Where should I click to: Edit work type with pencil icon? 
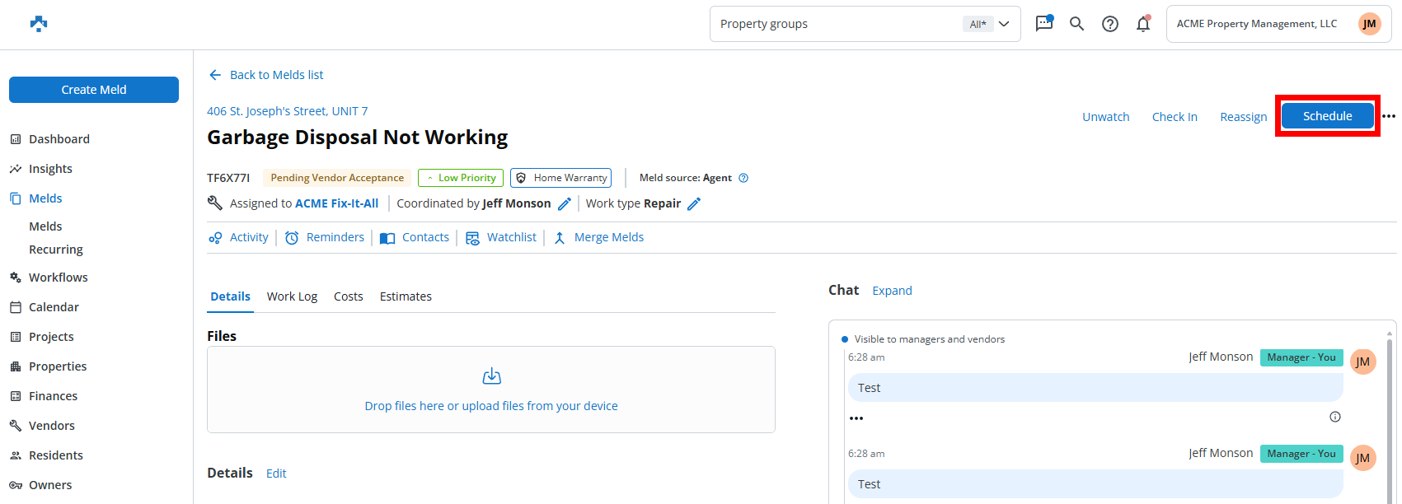(x=694, y=203)
